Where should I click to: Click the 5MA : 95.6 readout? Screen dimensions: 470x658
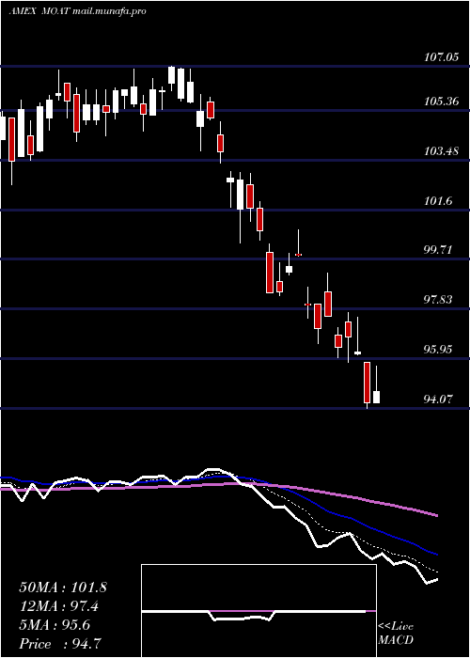click(55, 625)
